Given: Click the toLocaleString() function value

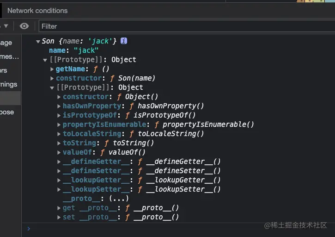Looking at the screenshot, I should (x=171, y=134).
